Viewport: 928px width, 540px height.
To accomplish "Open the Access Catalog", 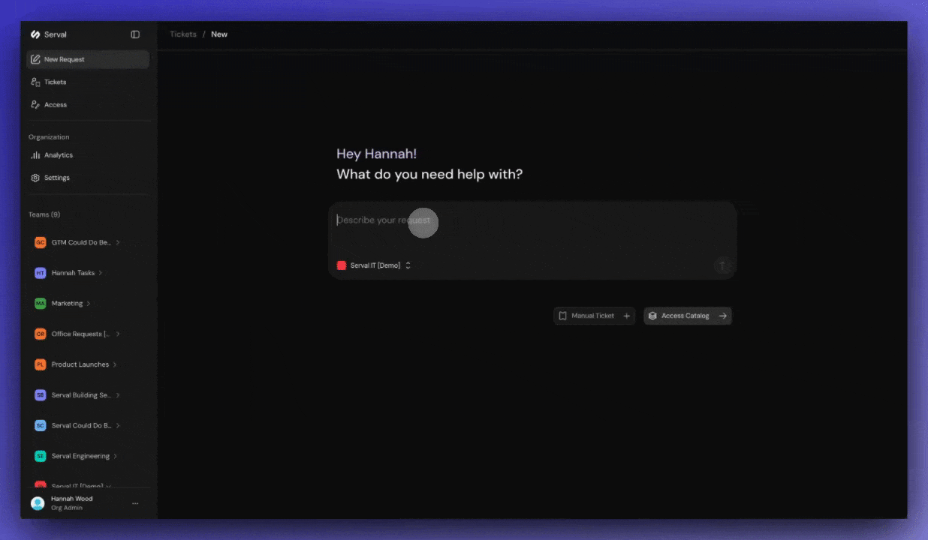I will pyautogui.click(x=687, y=316).
